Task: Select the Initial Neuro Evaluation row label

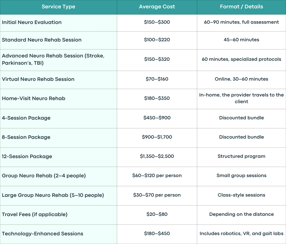Action: (32, 22)
